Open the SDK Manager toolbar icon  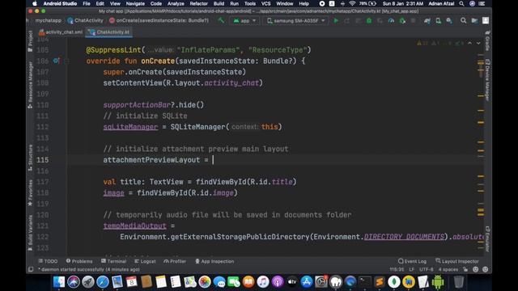[449, 20]
